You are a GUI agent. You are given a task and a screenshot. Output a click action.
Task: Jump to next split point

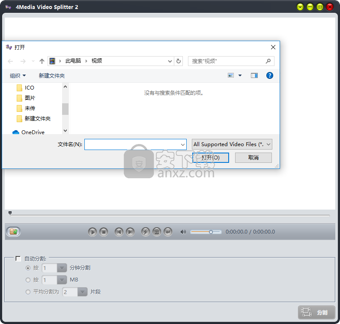click(x=130, y=232)
